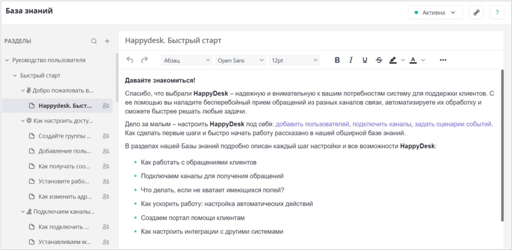The image size is (512, 250).
Task: Click access icon for Добавление поль... article
Action: click(x=105, y=151)
